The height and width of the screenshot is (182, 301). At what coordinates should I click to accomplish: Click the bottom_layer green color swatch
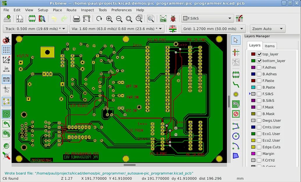coord(253,61)
